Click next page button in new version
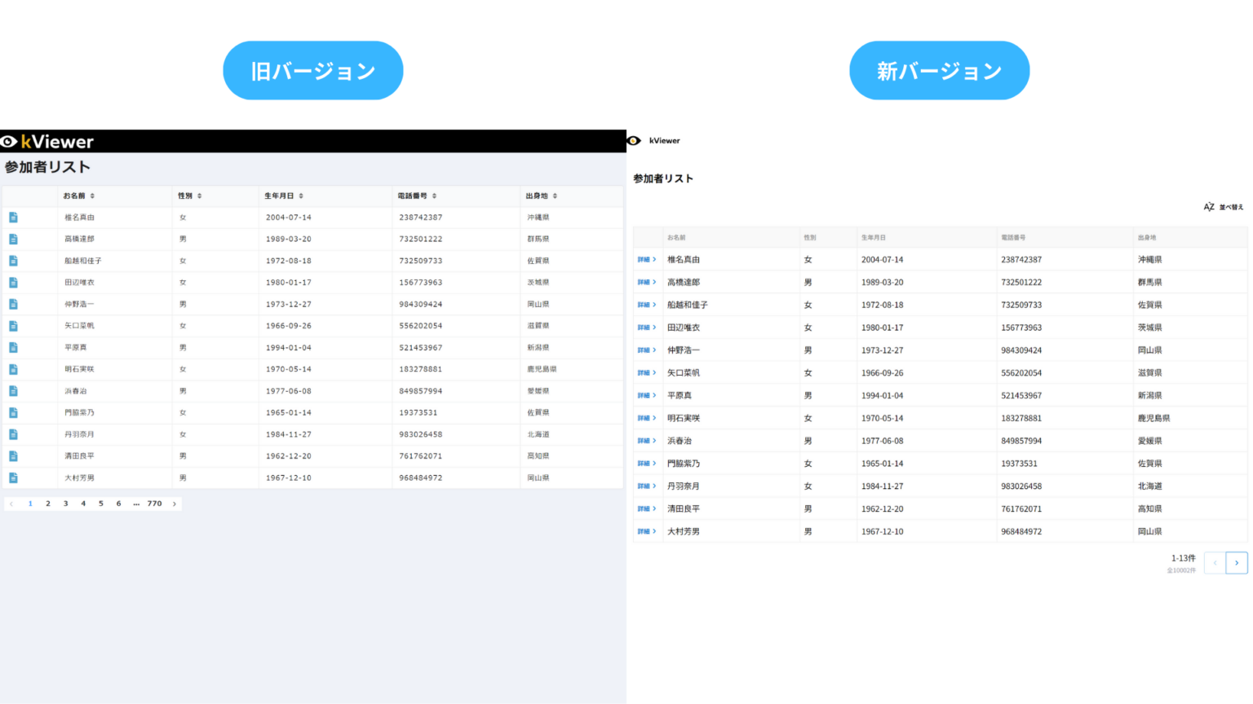 (x=1237, y=563)
